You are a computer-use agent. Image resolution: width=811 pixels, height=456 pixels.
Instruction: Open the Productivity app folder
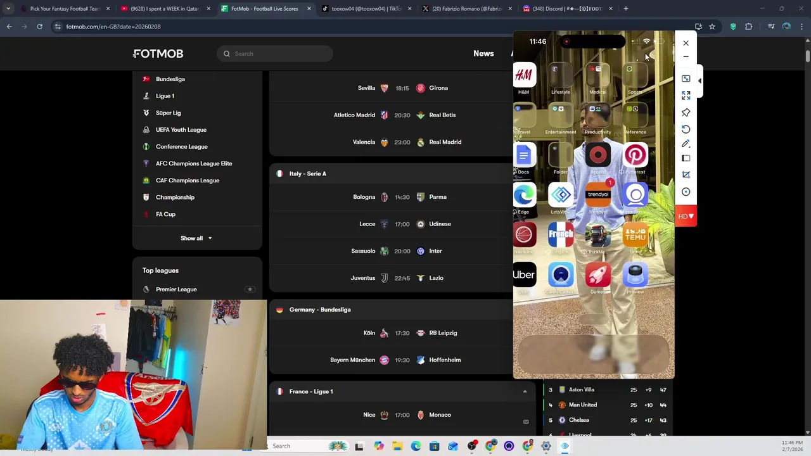tap(598, 115)
